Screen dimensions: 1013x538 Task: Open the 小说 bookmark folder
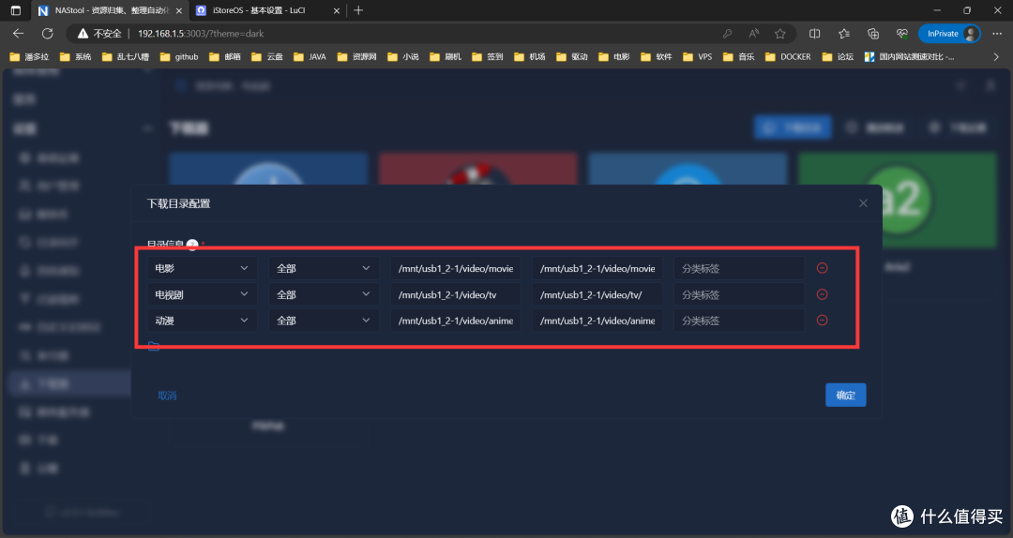(x=403, y=57)
